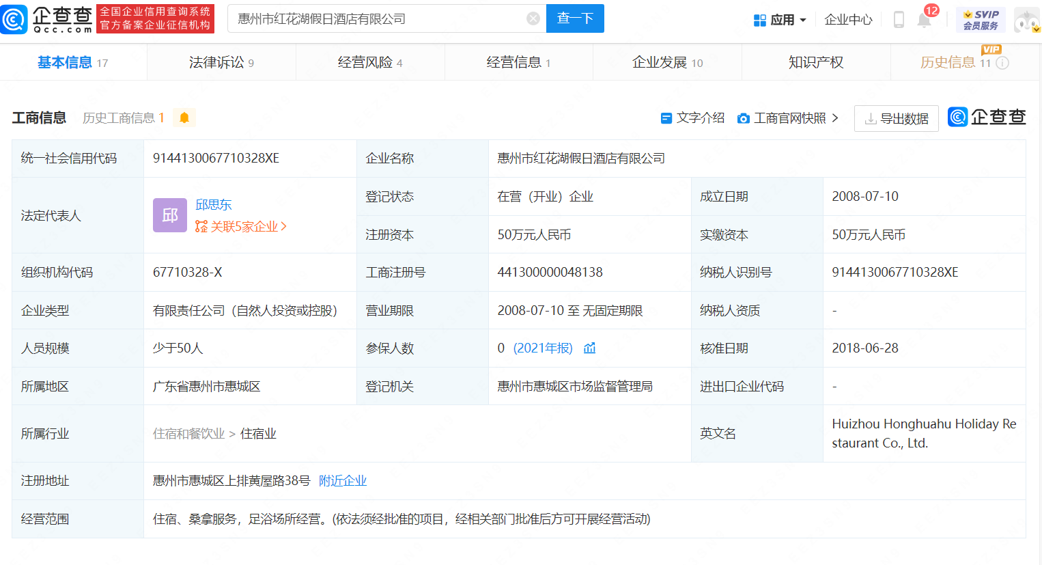Select 惠州市惠城区市场监督管理局 registration authority

click(575, 386)
